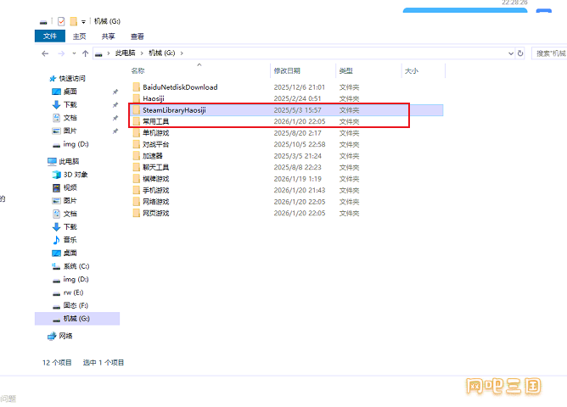This screenshot has width=567, height=407.
Task: Open 图片 under 此电脑
Action: coord(70,200)
